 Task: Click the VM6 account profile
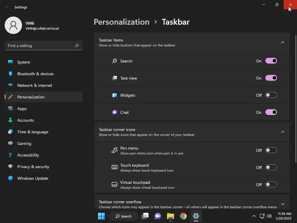coord(32,26)
